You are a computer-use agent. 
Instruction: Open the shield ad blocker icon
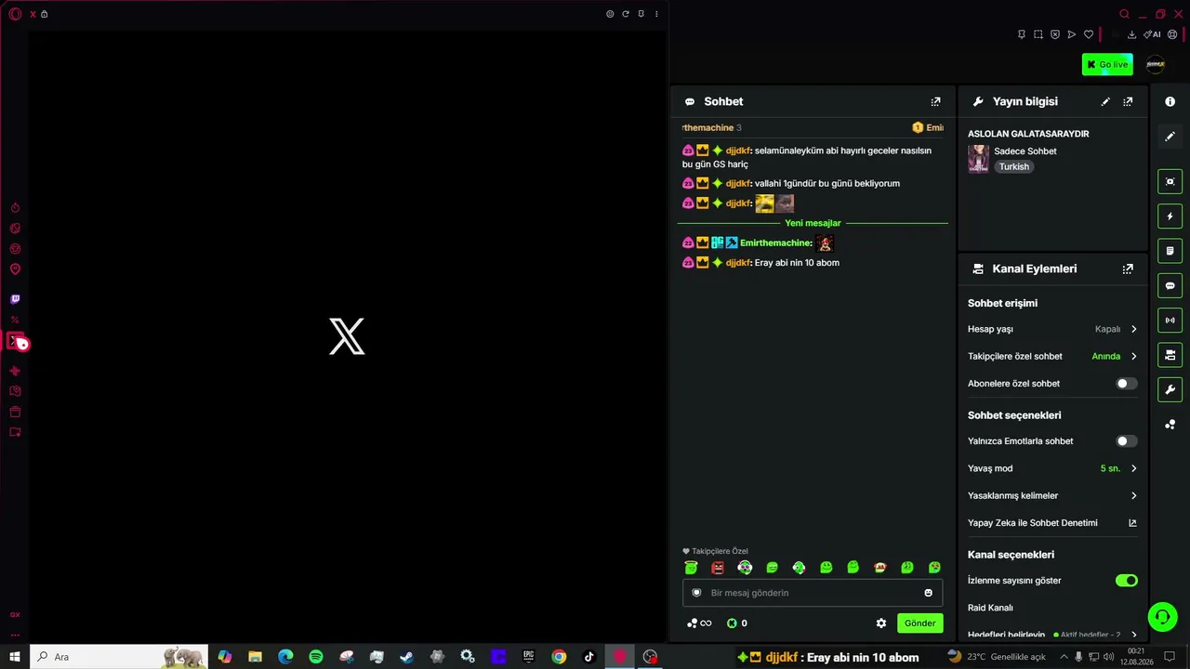pyautogui.click(x=1055, y=34)
